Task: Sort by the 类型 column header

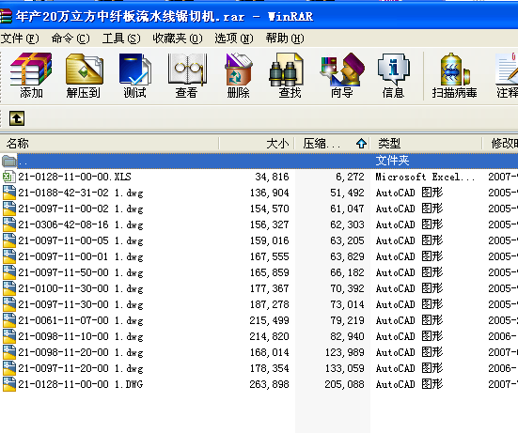Action: [426, 143]
